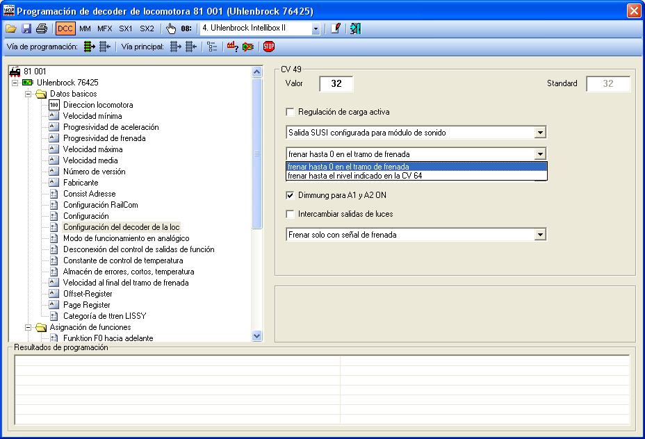Open Categoría de ttren LISSY entry
This screenshot has width=645, height=439.
pos(104,315)
